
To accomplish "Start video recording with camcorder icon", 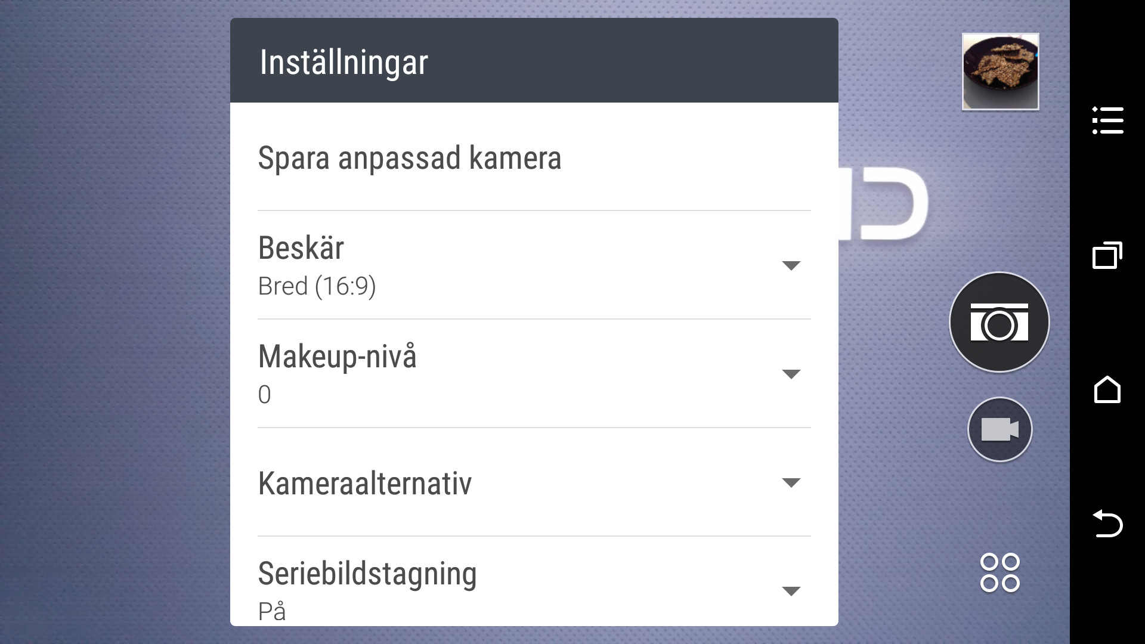I will [999, 429].
